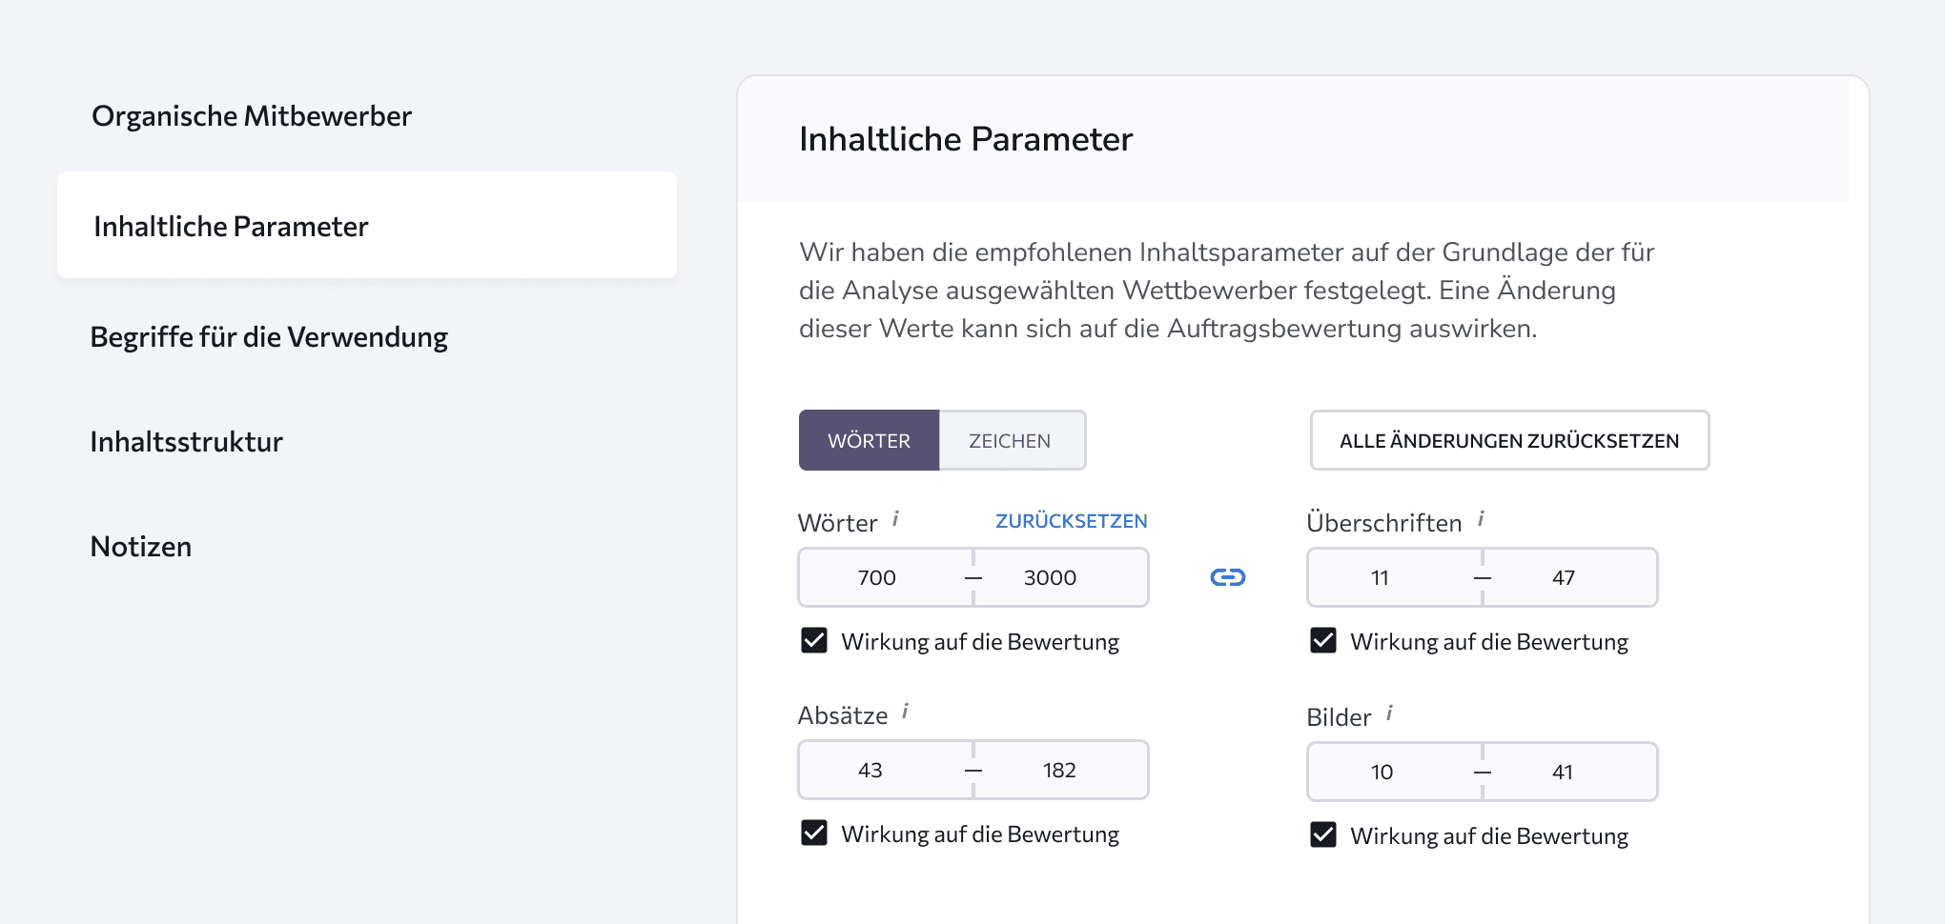Screen dimensions: 1945x924
Task: Open the info tooltip for Bilder
Action: pos(1390,713)
